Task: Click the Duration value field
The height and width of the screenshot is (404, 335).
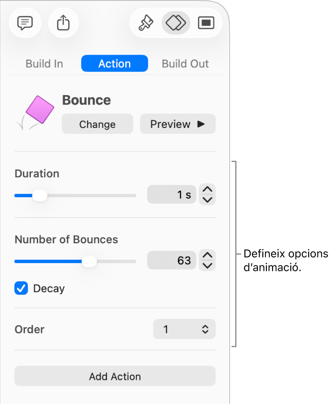Action: coord(172,195)
